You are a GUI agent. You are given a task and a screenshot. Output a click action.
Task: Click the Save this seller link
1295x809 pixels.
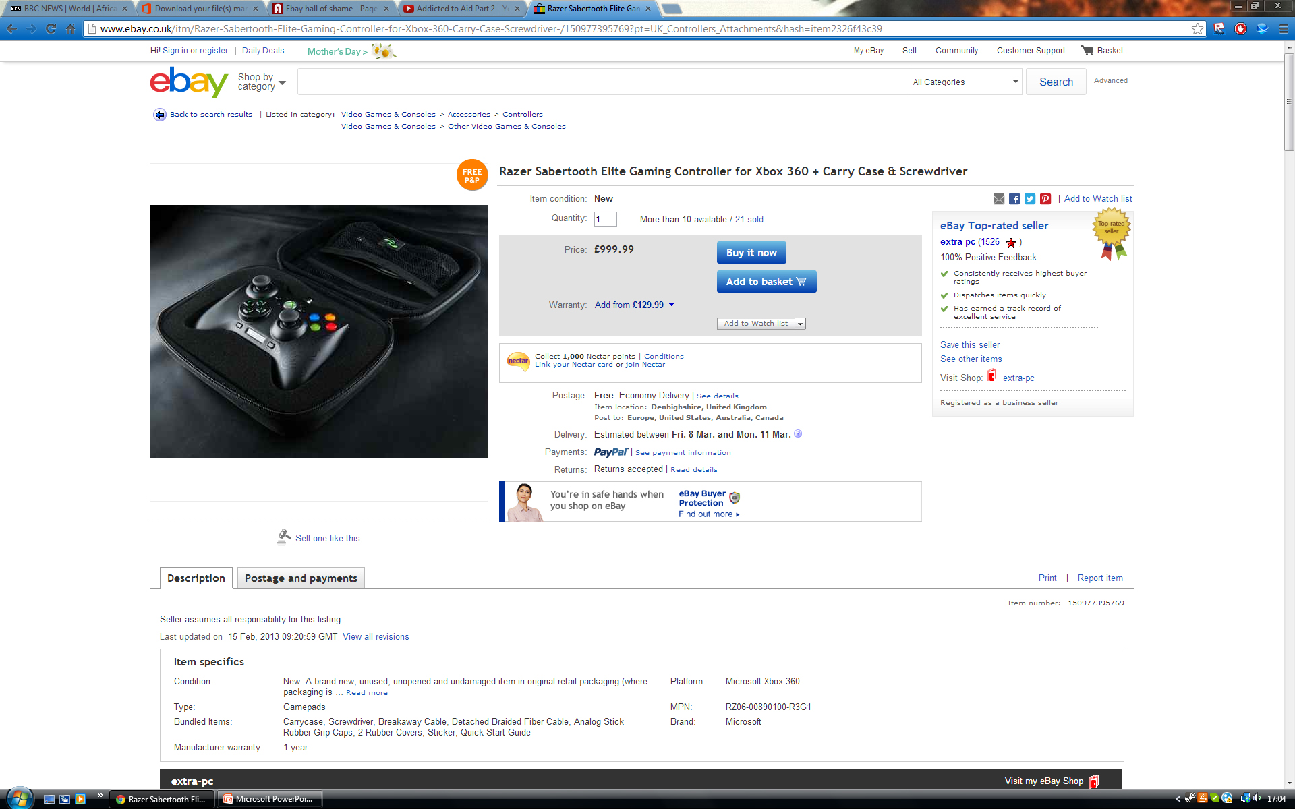[x=970, y=344]
